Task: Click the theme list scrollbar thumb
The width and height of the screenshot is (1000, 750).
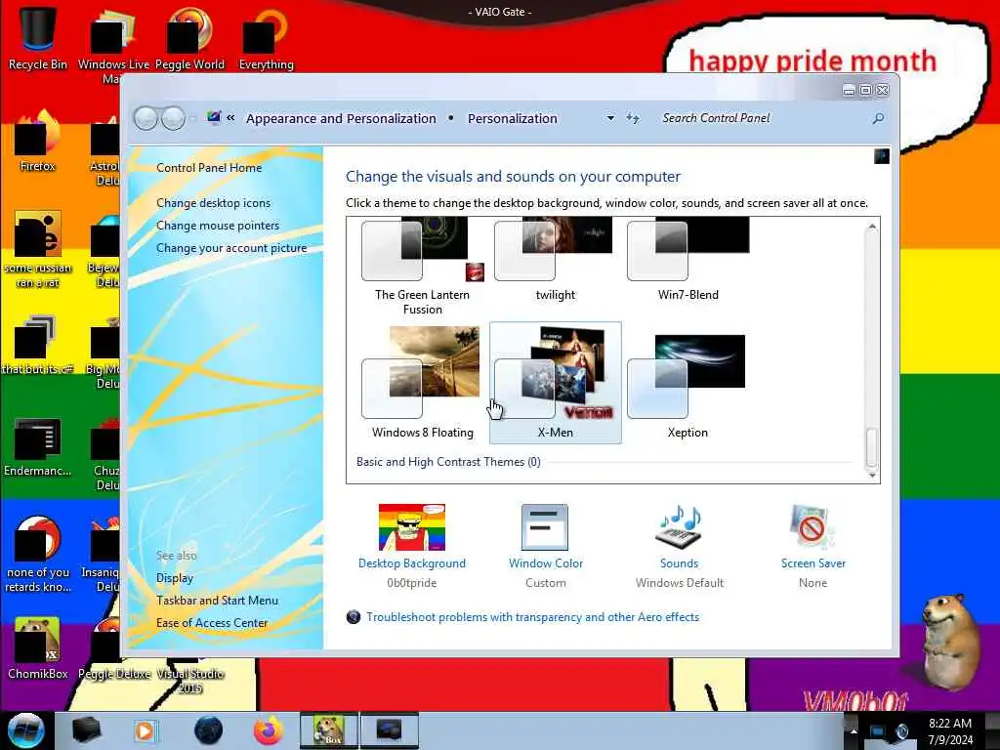Action: click(872, 447)
